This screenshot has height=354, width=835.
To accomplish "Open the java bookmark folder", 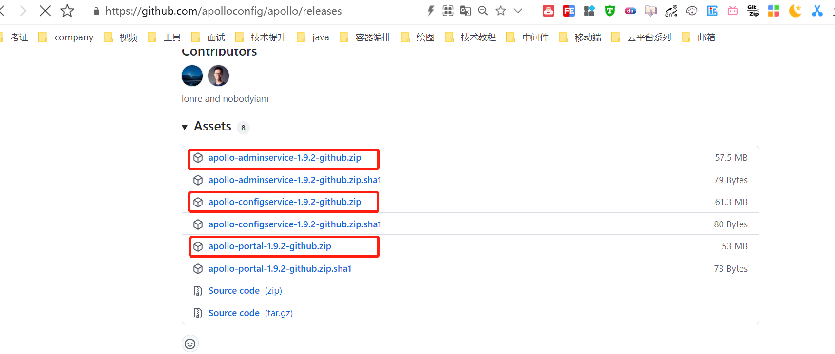I will (x=313, y=37).
